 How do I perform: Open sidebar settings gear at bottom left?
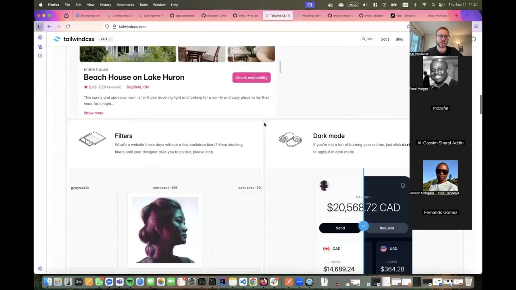click(40, 269)
